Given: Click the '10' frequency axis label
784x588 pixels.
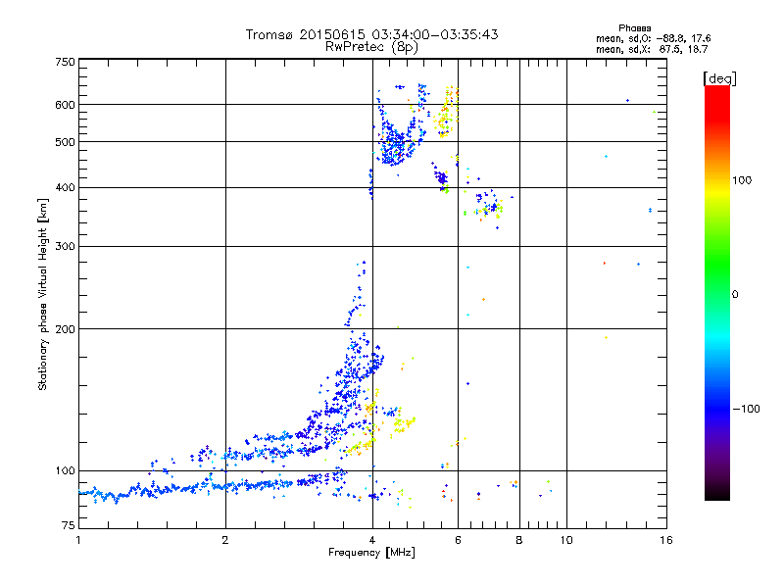Looking at the screenshot, I should click(566, 540).
